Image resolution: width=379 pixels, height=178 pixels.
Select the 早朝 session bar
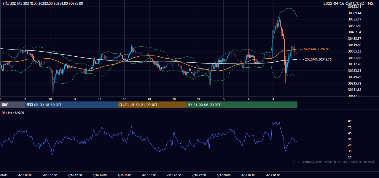coord(12,105)
